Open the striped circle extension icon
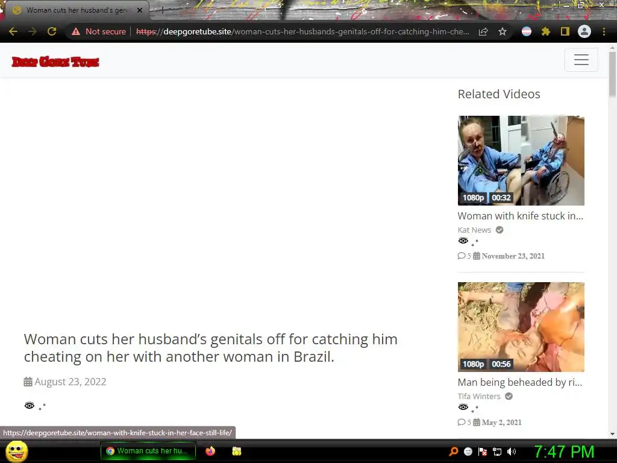The height and width of the screenshot is (463, 617). pos(527,31)
